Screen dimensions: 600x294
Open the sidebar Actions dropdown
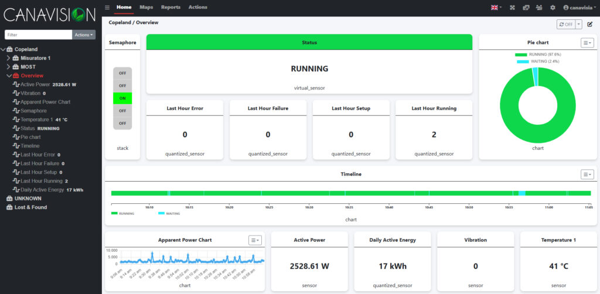coord(84,35)
